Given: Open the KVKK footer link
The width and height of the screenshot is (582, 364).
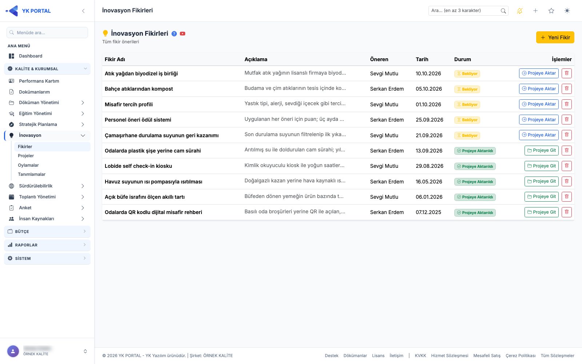Looking at the screenshot, I should click(x=420, y=356).
